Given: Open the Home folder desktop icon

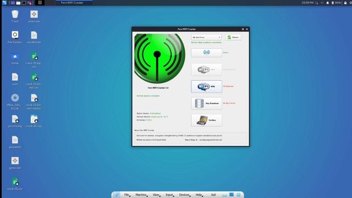Looking at the screenshot, I should (15, 58).
